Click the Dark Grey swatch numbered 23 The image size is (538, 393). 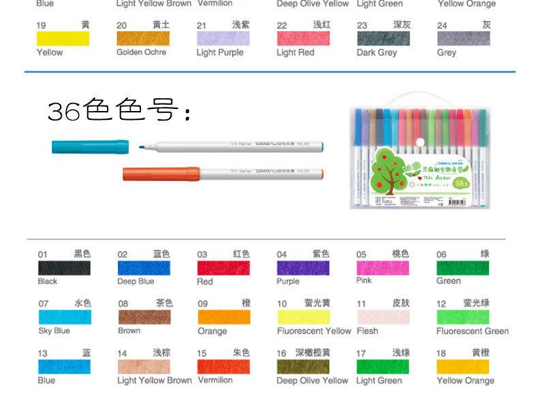[383, 39]
